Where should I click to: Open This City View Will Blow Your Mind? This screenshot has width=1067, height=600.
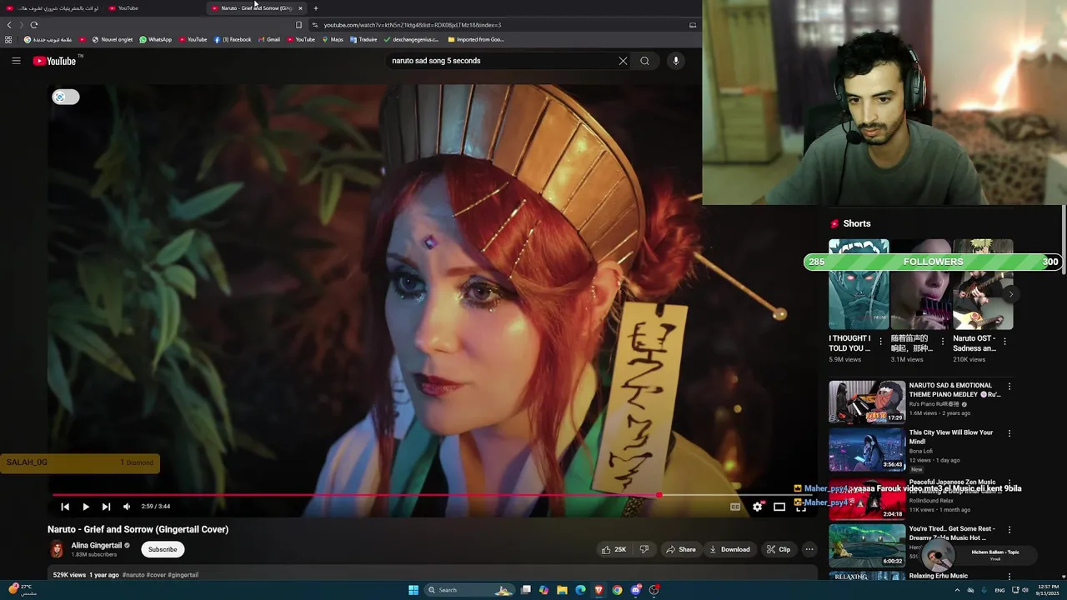951,437
